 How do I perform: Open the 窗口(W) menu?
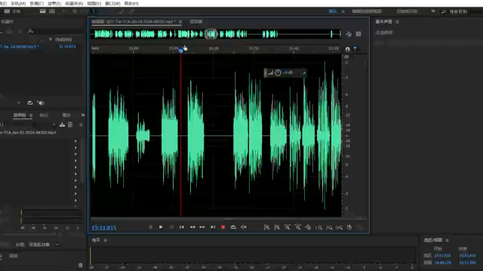[112, 3]
